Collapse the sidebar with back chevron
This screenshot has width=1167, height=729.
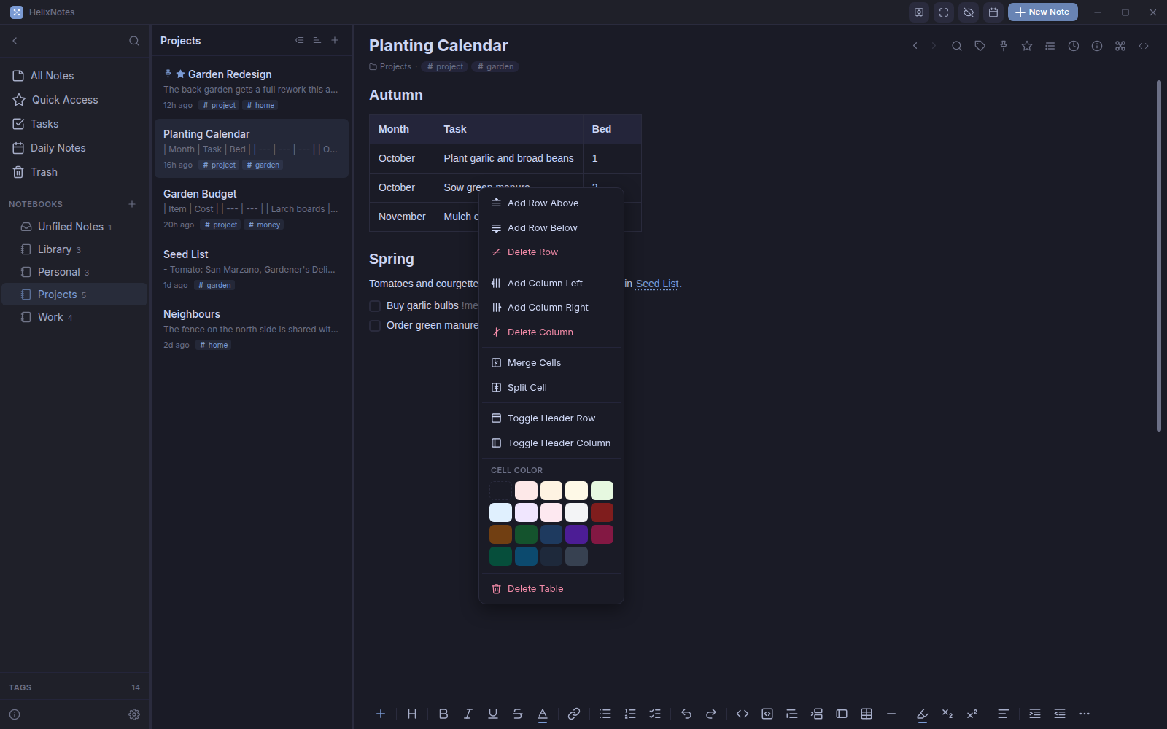[x=15, y=41]
